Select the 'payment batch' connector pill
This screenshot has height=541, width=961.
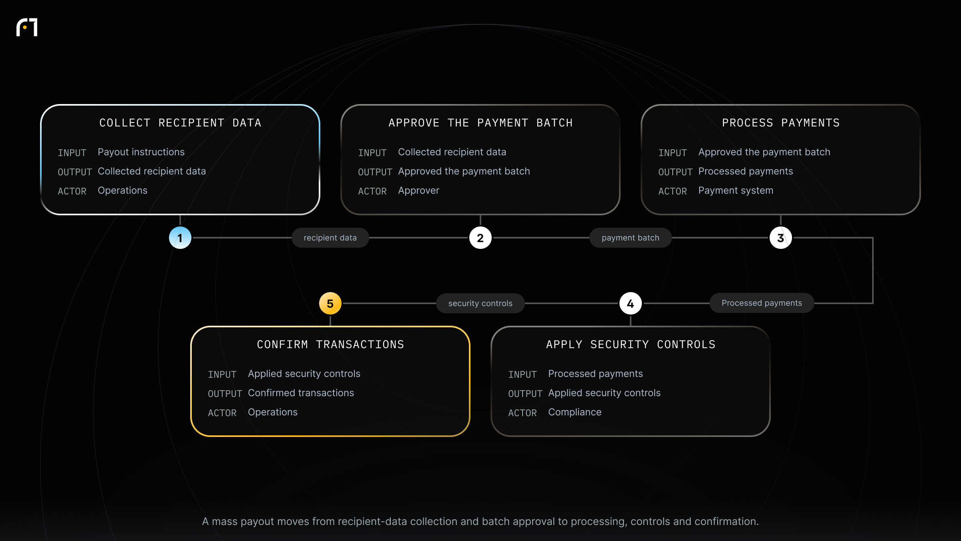click(x=631, y=238)
